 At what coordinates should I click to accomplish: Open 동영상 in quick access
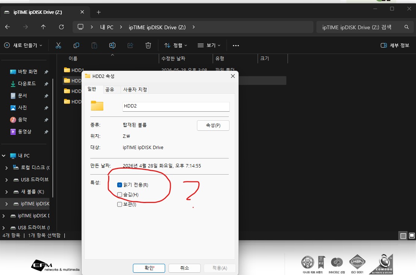pyautogui.click(x=24, y=132)
